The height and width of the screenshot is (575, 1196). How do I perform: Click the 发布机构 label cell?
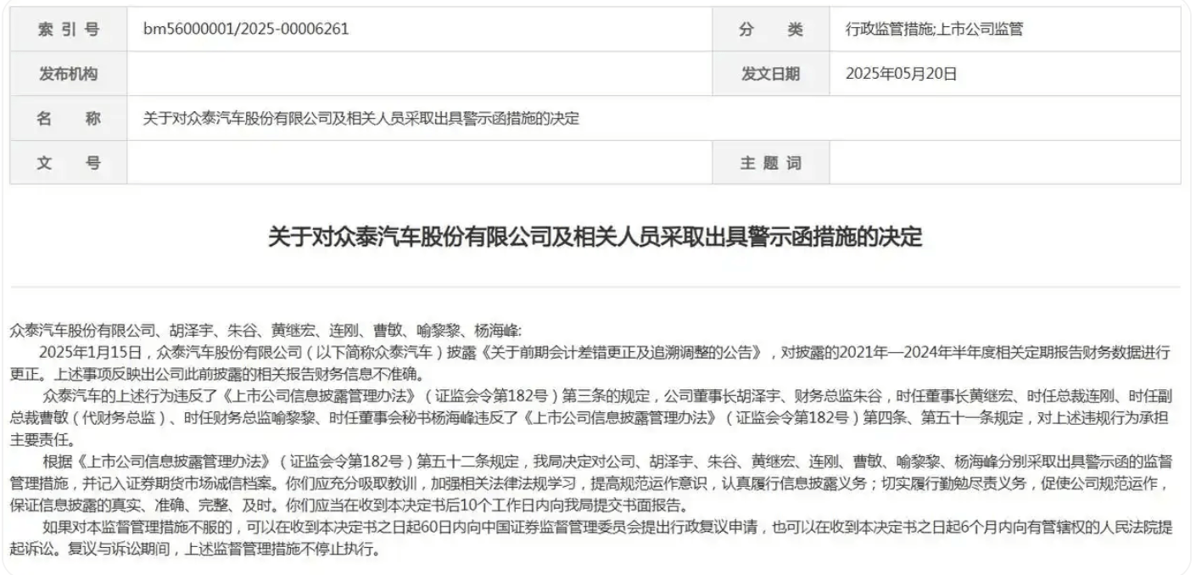coord(69,74)
